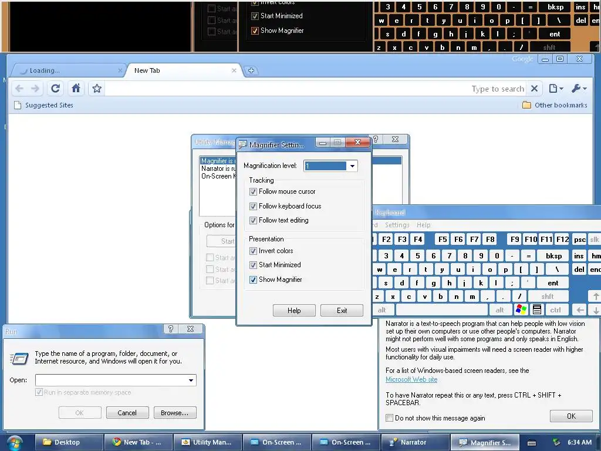
Task: Clear the search box with the X icon
Action: 534,89
